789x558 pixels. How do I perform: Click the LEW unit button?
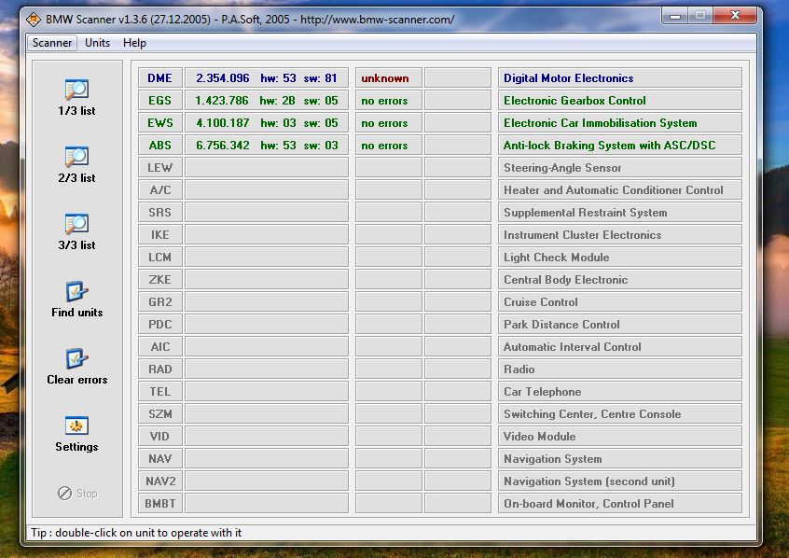coord(160,168)
